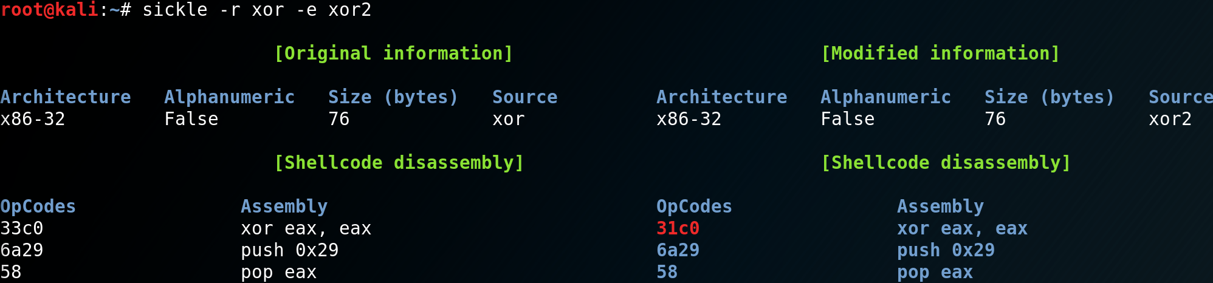Click the Assembly heading in modified disassembly
This screenshot has height=283, width=1213.
click(x=940, y=206)
